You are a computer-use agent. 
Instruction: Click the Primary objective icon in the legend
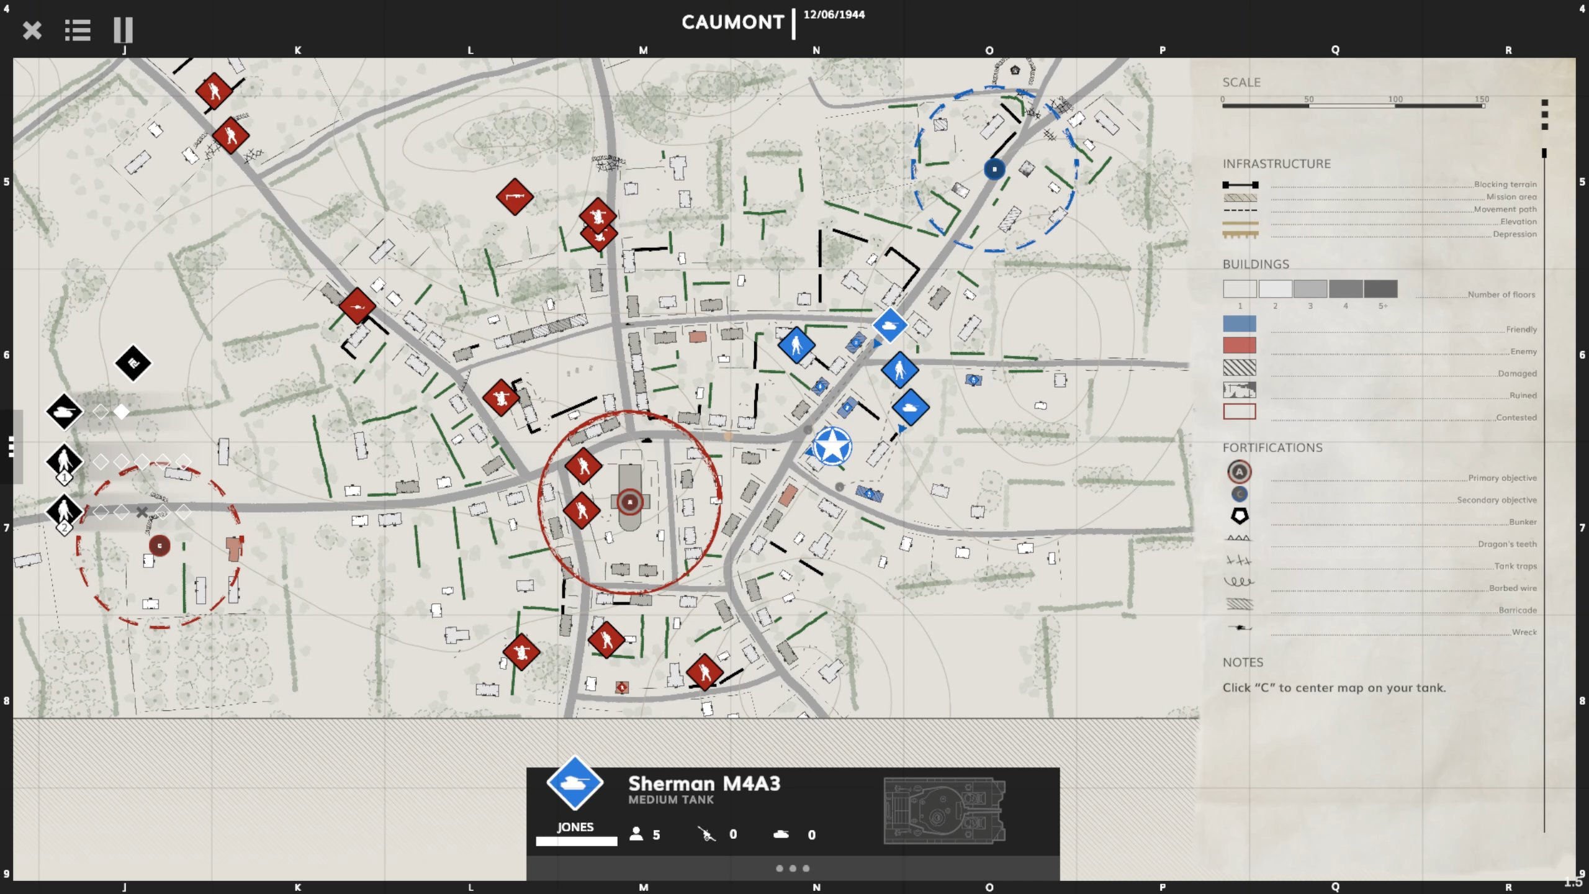pyautogui.click(x=1239, y=472)
